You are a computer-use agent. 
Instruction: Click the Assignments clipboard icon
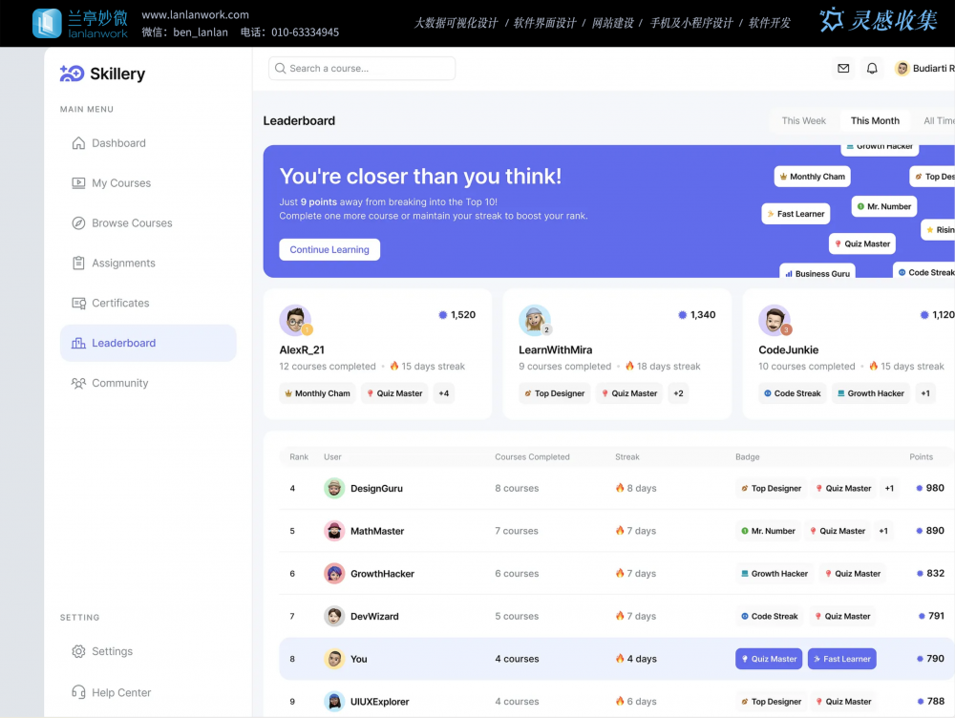(x=78, y=264)
